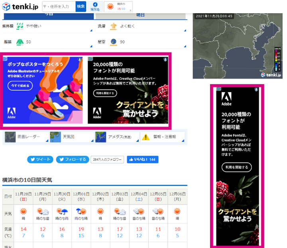The image size is (287, 248).
Task: Open the 雨雲レーダー text link
Action: [x=29, y=137]
